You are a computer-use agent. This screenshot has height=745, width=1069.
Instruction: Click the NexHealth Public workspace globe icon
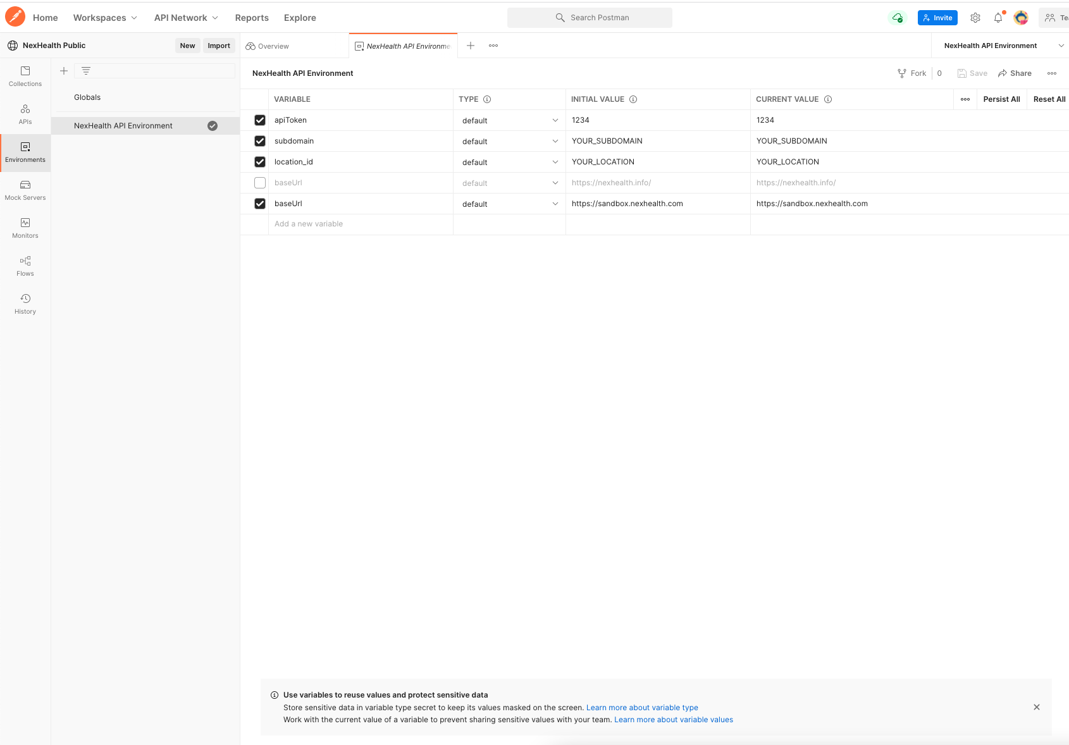tap(13, 46)
